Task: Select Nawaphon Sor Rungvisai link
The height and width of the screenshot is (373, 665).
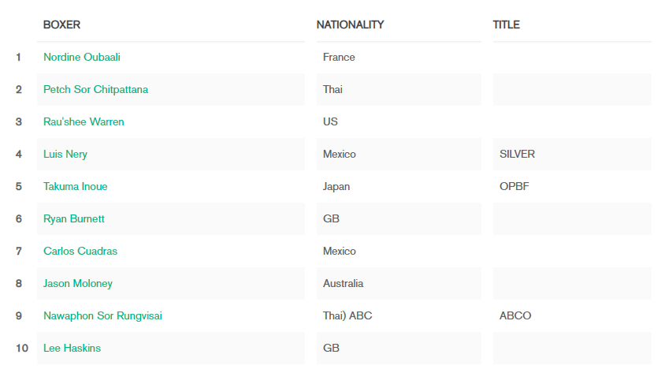Action: (x=102, y=315)
